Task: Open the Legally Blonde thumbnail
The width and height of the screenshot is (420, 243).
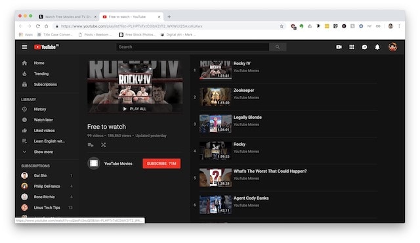Action: pos(215,123)
